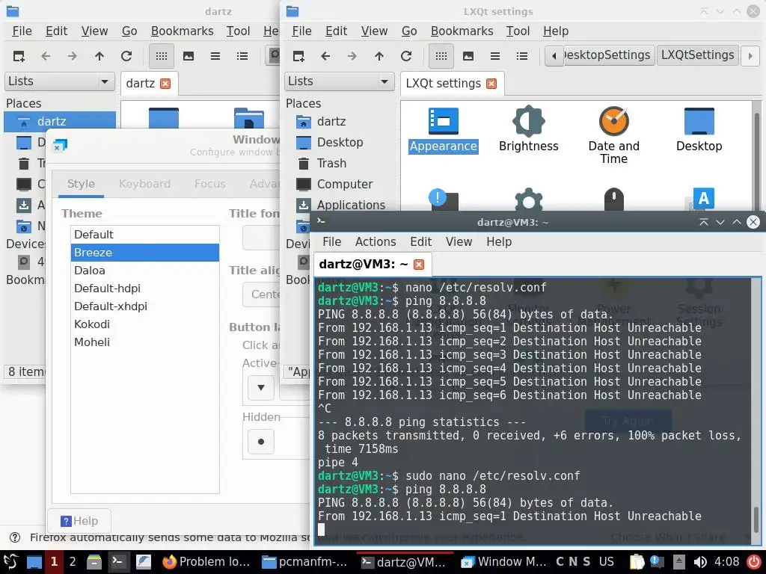Go forward in LXQt settings window
This screenshot has height=574, width=766.
(352, 56)
